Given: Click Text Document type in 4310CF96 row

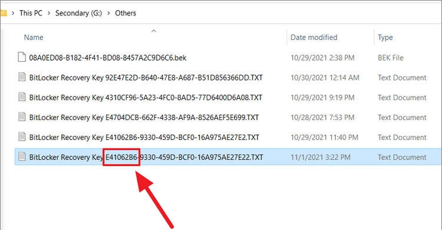Looking at the screenshot, I should [403, 98].
